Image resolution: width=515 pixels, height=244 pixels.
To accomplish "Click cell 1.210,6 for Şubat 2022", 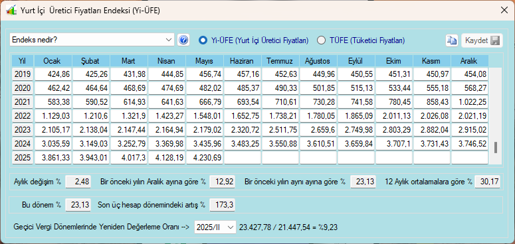I will click(x=90, y=116).
